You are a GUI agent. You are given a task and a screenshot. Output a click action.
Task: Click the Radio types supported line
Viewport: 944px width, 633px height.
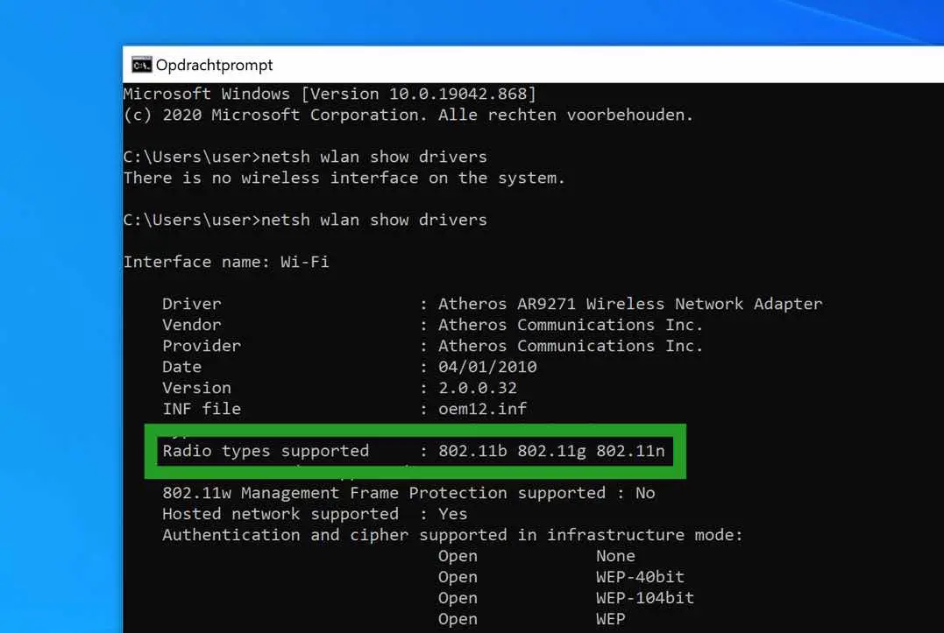414,451
